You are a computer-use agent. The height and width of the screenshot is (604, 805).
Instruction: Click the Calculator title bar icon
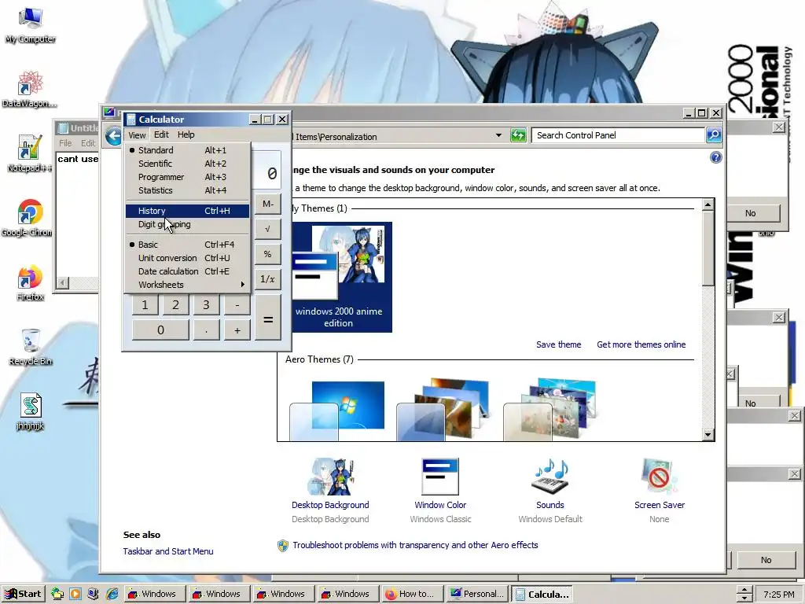point(131,120)
